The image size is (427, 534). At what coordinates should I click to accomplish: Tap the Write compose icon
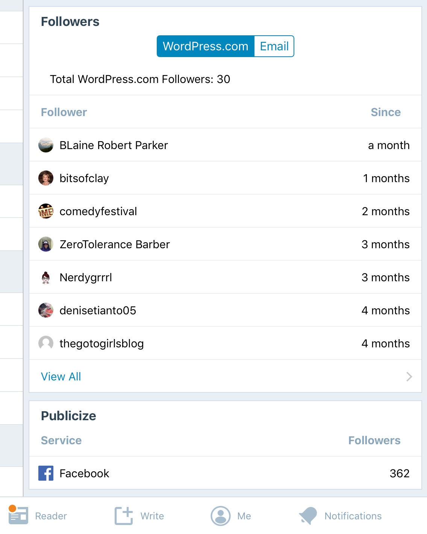124,516
